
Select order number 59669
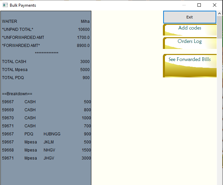(x=8, y=110)
